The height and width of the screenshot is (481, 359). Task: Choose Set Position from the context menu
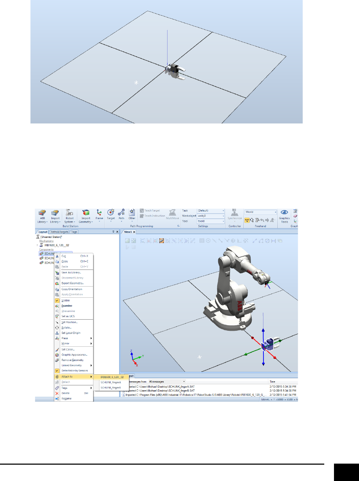[x=74, y=322]
